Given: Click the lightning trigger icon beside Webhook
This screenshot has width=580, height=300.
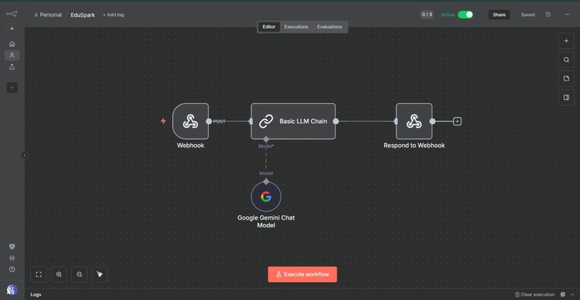Looking at the screenshot, I should click(x=163, y=121).
